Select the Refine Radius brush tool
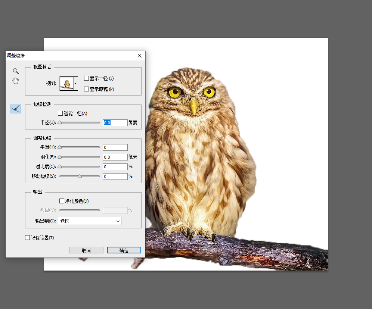 click(16, 109)
